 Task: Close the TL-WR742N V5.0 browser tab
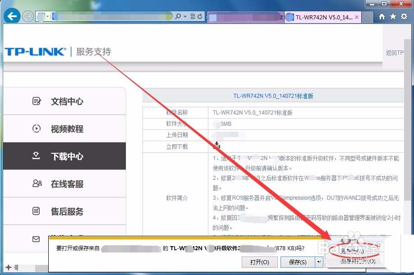[x=357, y=17]
